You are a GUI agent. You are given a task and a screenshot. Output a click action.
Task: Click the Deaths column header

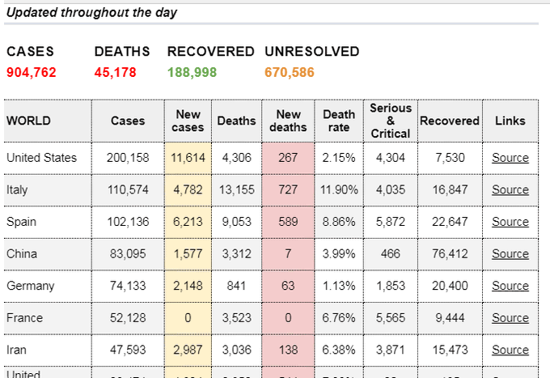[236, 121]
